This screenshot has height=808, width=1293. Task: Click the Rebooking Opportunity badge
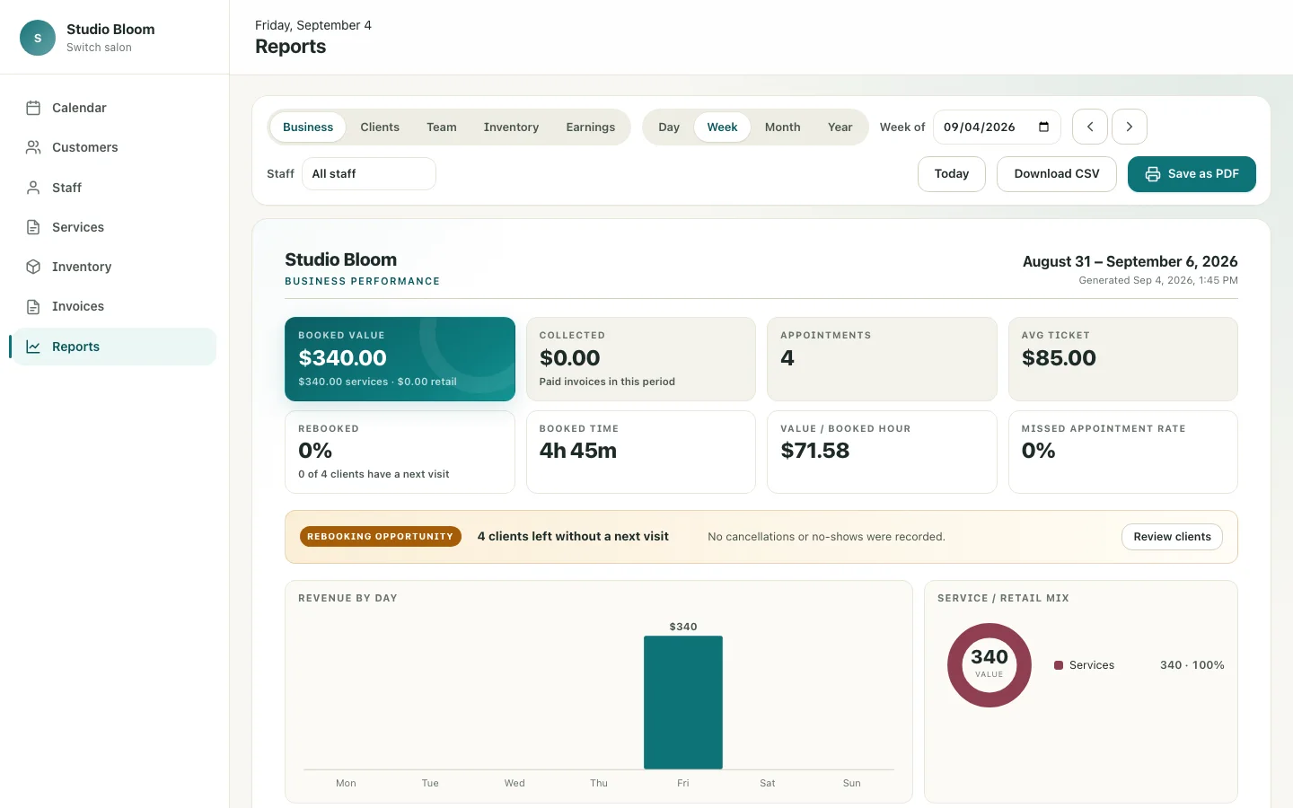coord(381,537)
